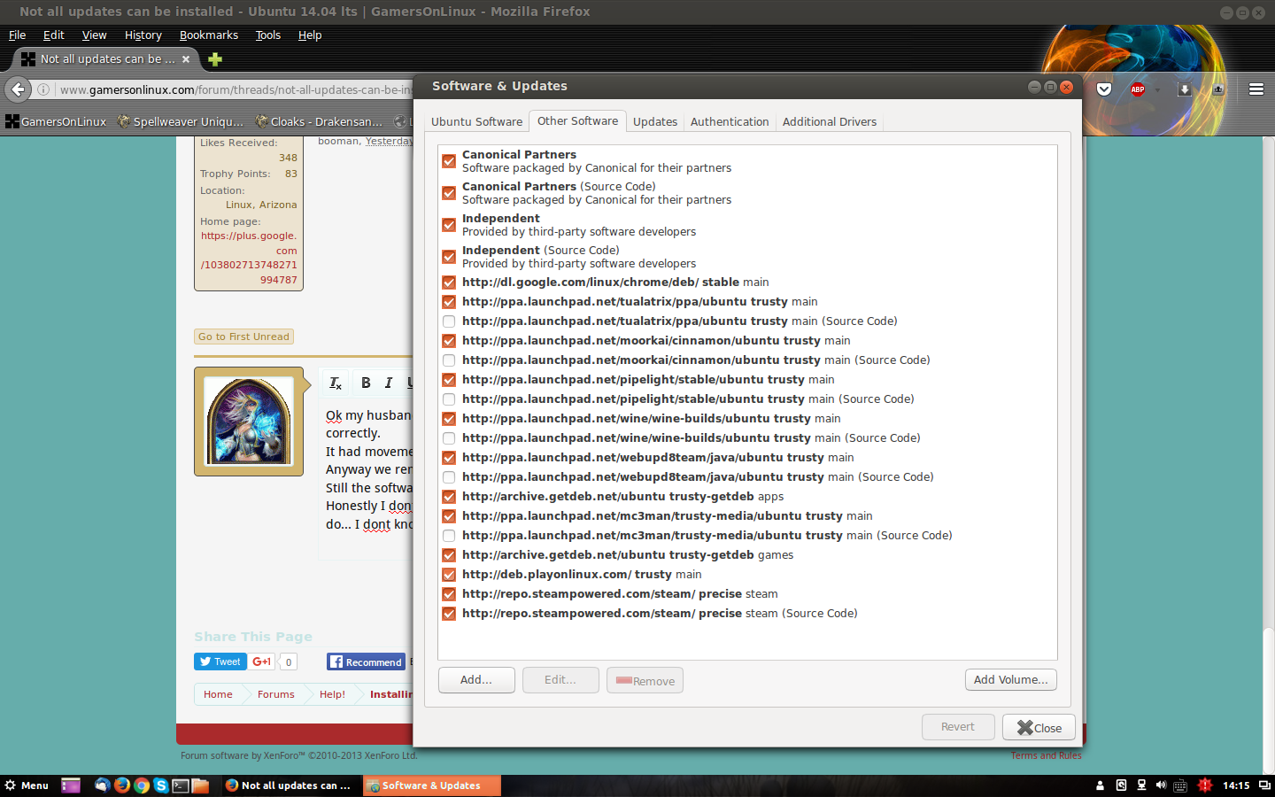The width and height of the screenshot is (1275, 797).
Task: Close the Software & Updates dialog with the Close button
Action: click(1039, 727)
